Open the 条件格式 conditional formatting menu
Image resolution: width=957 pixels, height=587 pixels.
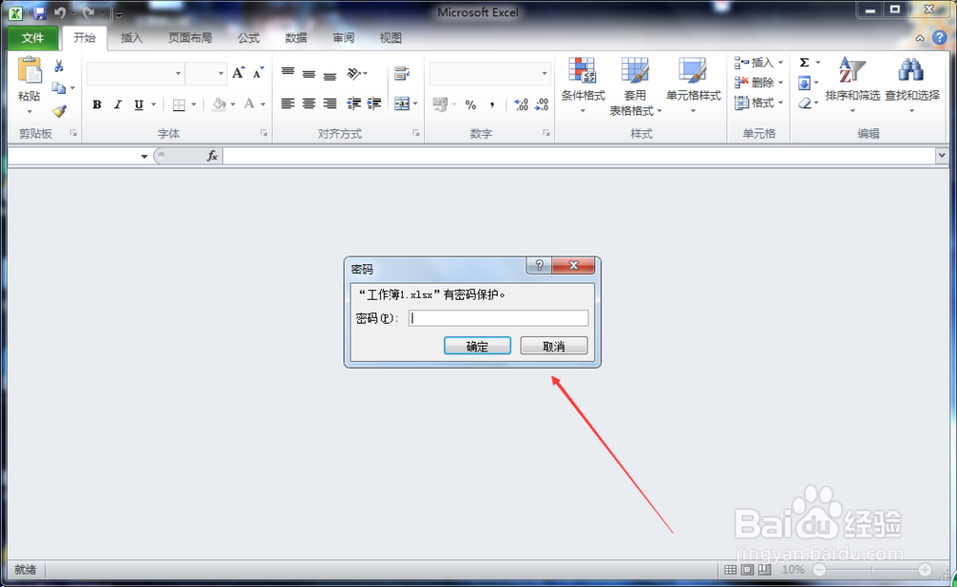[x=583, y=85]
